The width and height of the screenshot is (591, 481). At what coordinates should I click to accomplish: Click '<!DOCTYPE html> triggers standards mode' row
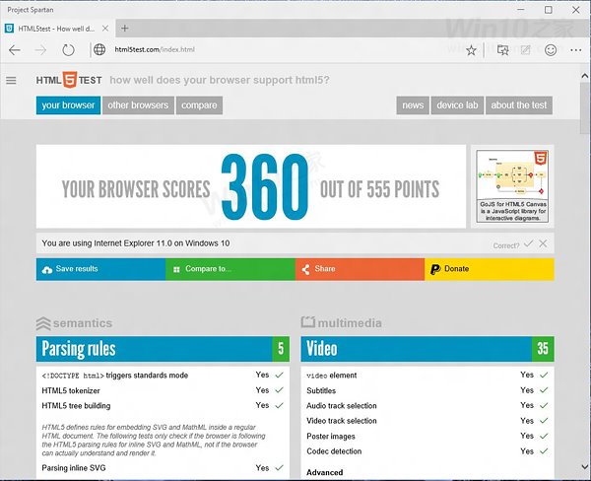click(x=163, y=376)
